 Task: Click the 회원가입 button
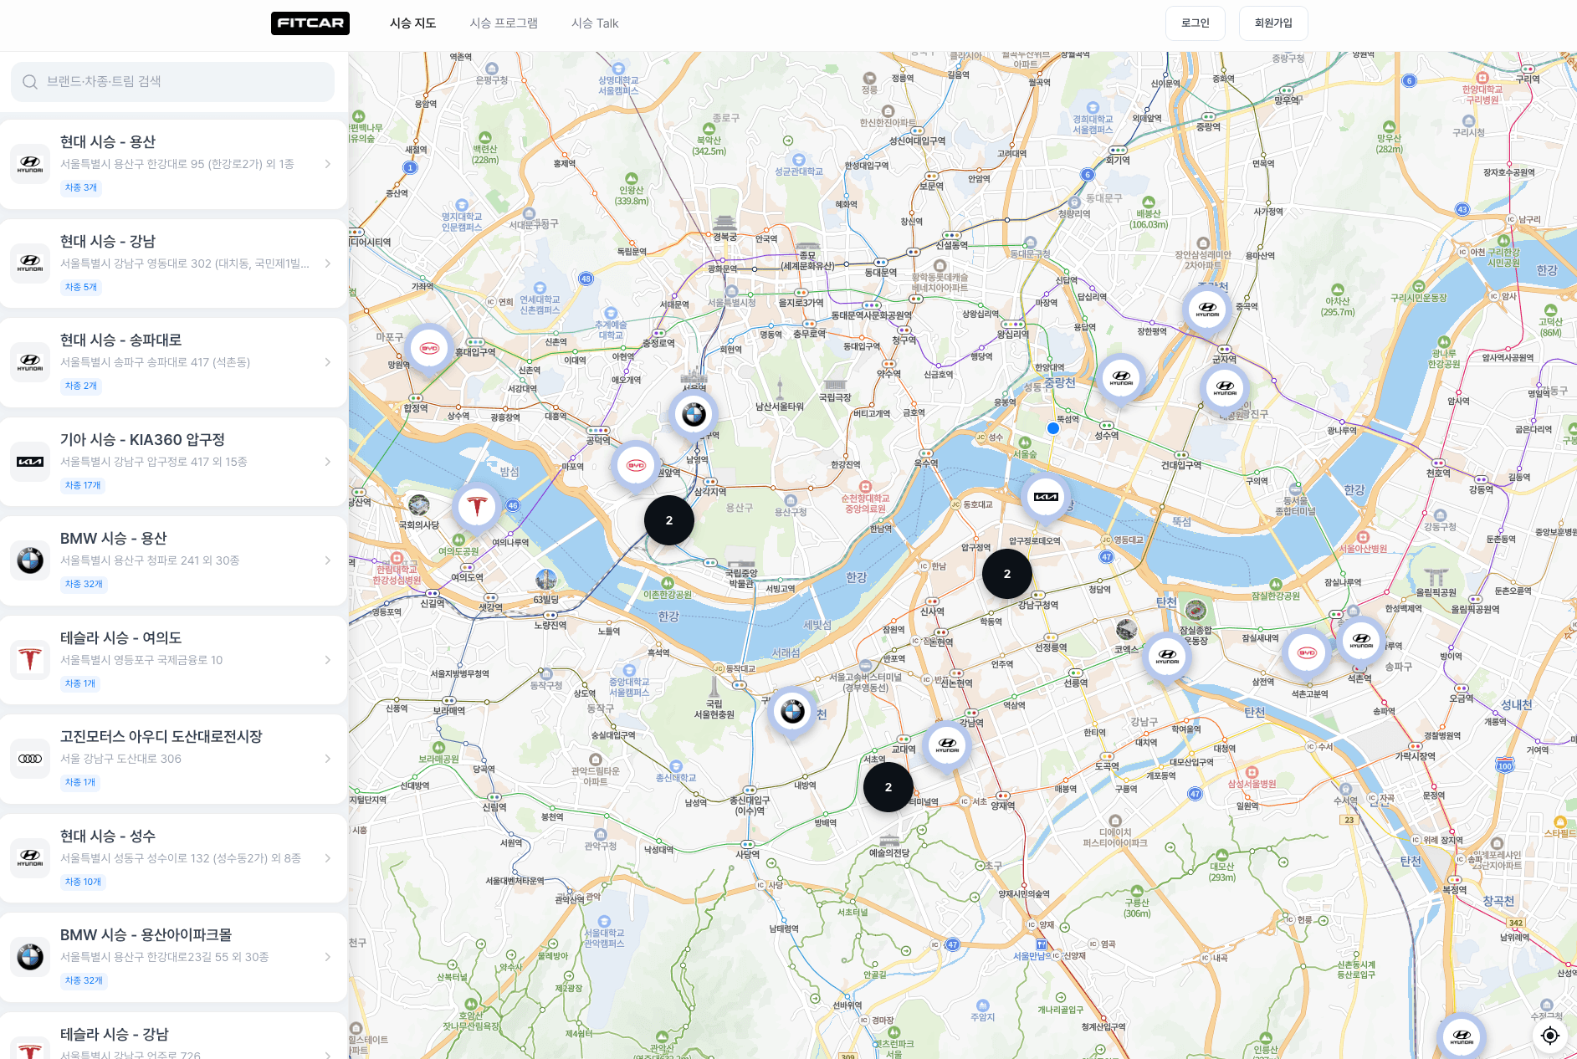[x=1273, y=23]
